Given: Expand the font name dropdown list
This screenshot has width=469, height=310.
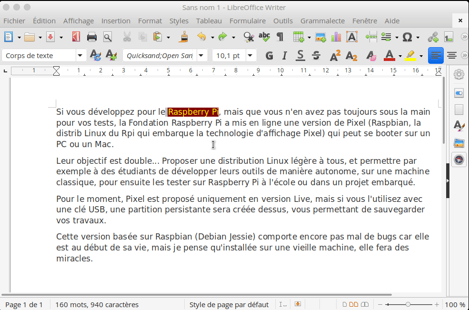Looking at the screenshot, I should pyautogui.click(x=201, y=56).
